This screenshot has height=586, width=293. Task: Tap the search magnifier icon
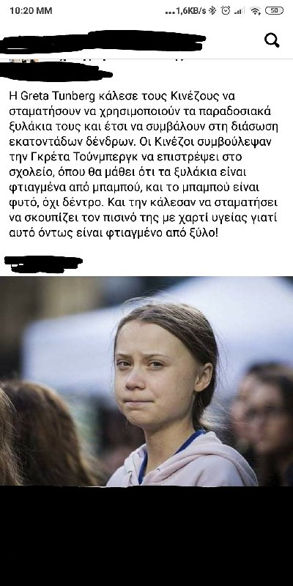click(272, 40)
